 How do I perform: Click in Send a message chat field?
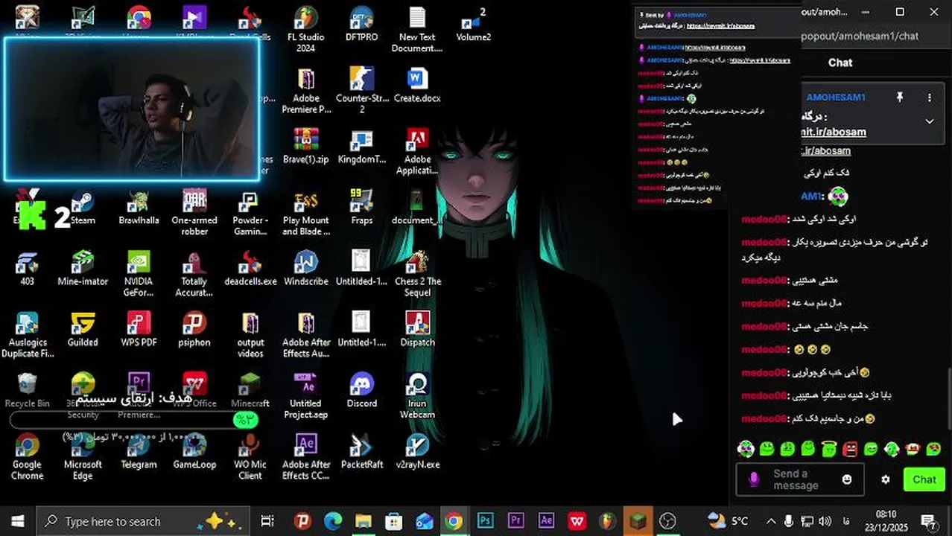[799, 479]
